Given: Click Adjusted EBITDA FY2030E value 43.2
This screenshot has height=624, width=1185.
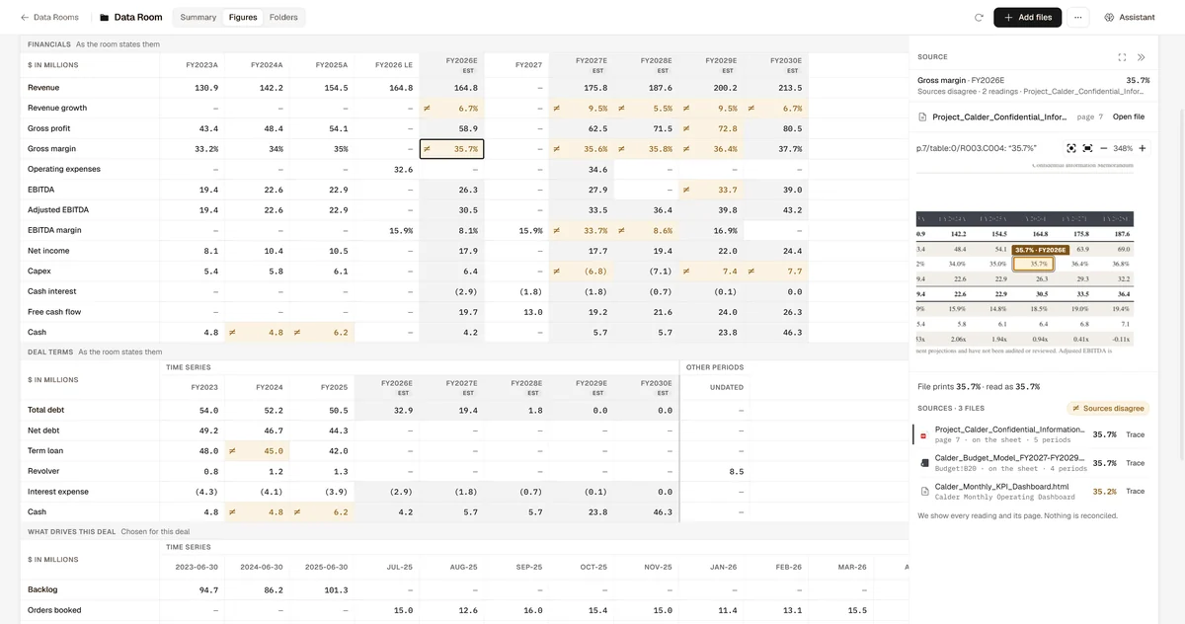Looking at the screenshot, I should pyautogui.click(x=792, y=209).
